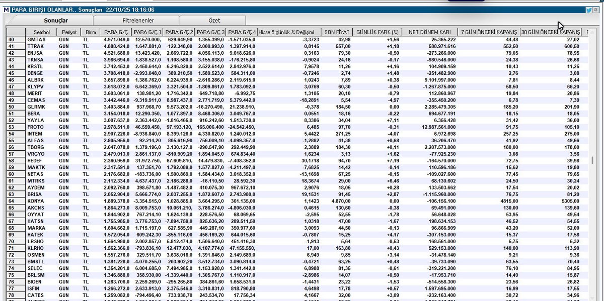Viewport: 604px width, 301px height.
Task: Sort by PARA G/Ç 3 column header
Action: pyautogui.click(x=211, y=32)
